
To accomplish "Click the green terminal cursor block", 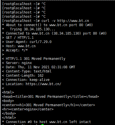I will click(x=42, y=124).
